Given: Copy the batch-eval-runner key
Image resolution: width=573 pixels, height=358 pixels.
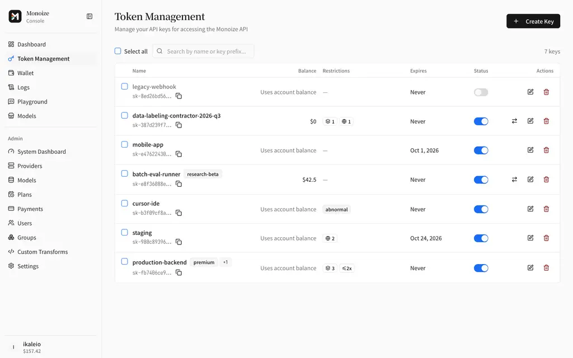Looking at the screenshot, I should [x=179, y=183].
